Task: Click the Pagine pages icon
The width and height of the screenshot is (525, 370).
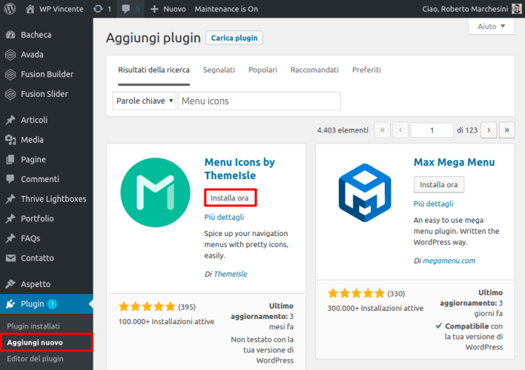Action: 10,159
